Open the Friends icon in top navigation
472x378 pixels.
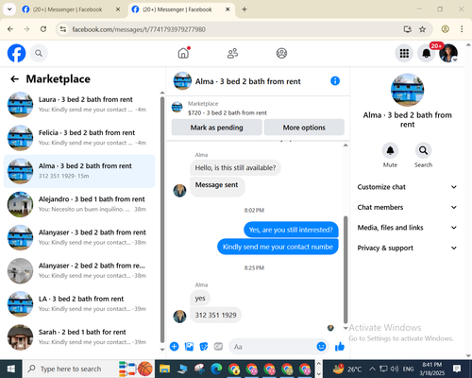(232, 53)
